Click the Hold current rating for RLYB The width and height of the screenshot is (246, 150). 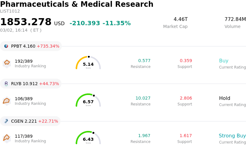pyautogui.click(x=224, y=98)
